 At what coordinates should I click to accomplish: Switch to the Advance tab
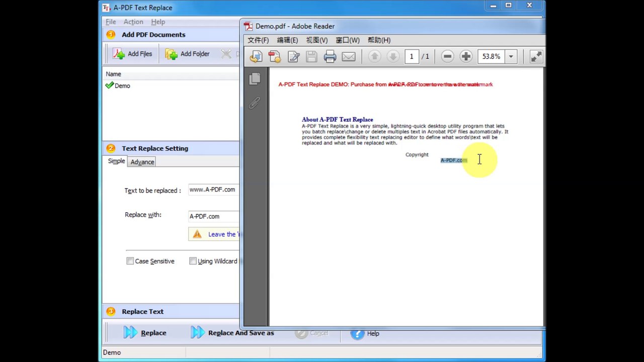(142, 162)
